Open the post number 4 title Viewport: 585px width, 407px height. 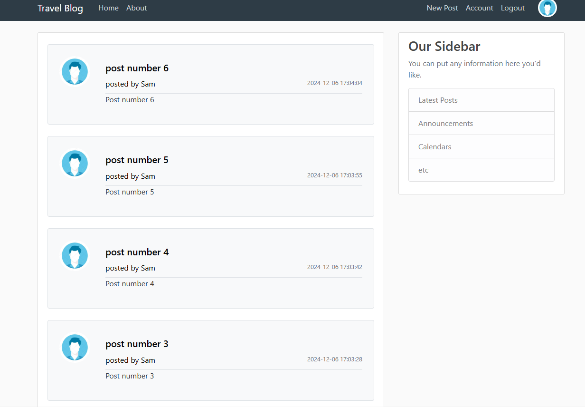point(137,252)
